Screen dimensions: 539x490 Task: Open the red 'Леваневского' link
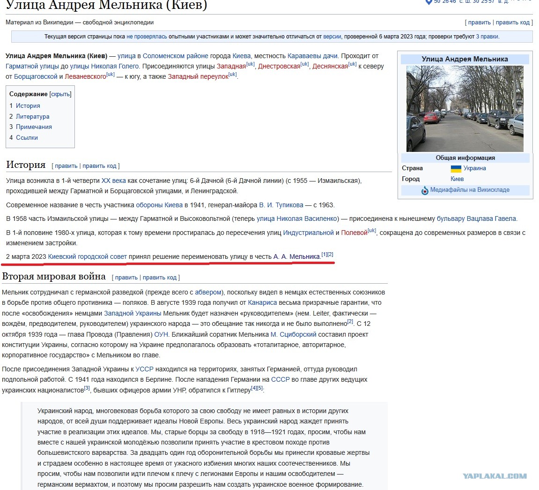pyautogui.click(x=85, y=77)
